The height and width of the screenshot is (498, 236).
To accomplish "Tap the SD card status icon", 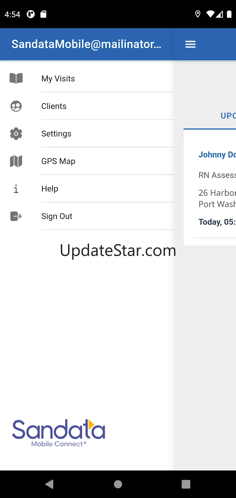I will pos(44,14).
